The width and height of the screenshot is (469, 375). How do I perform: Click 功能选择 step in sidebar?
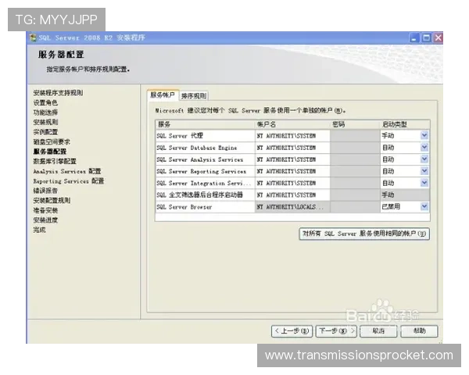(x=45, y=112)
